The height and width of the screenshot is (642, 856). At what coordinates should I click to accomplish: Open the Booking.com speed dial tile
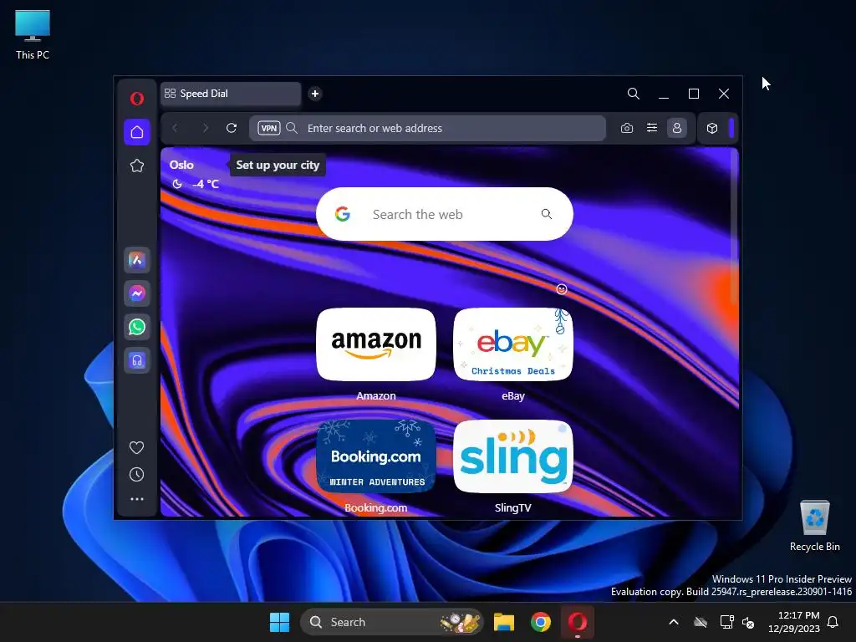pos(376,456)
